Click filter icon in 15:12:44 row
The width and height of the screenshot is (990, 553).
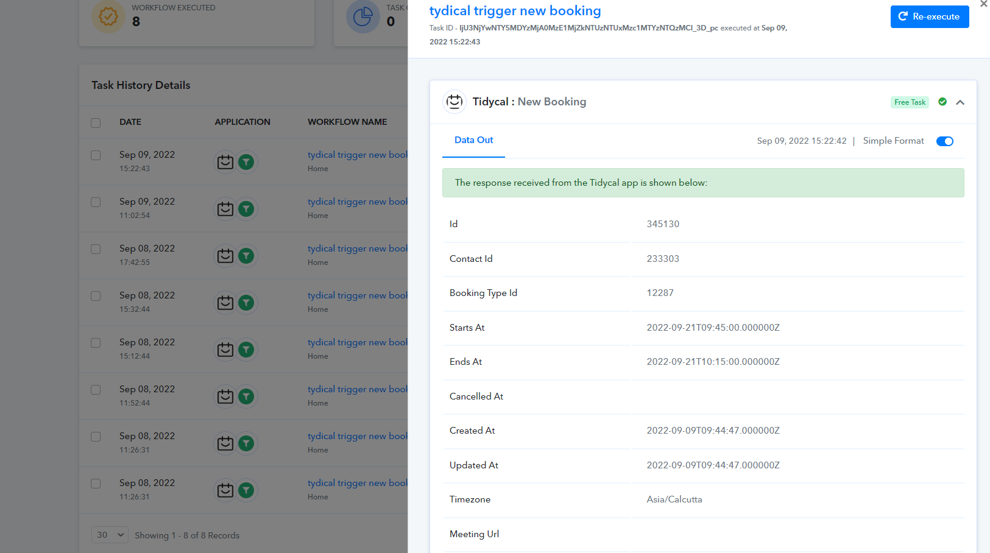[x=246, y=350]
